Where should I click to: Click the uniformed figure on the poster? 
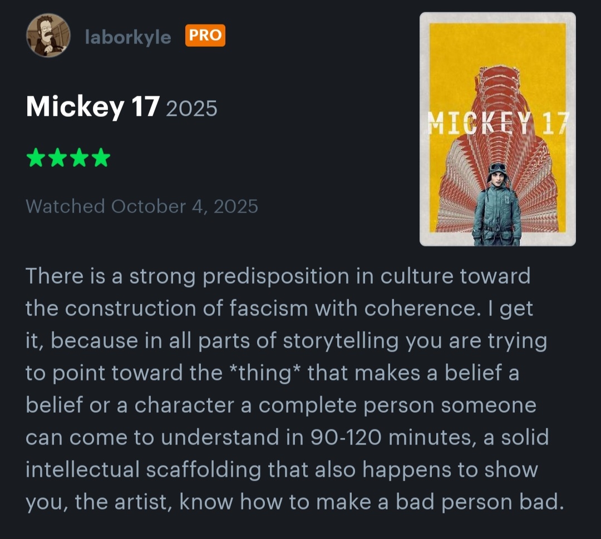(496, 207)
